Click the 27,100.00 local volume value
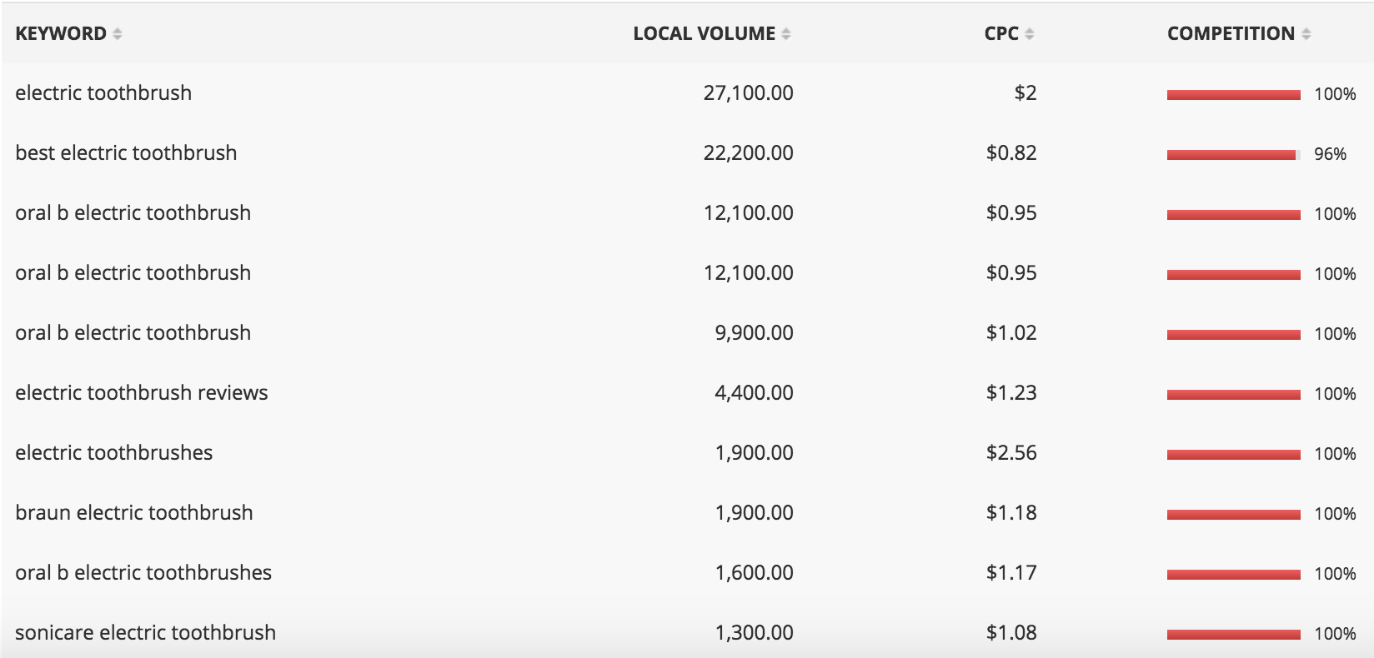Viewport: 1374px width, 658px height. click(x=748, y=93)
